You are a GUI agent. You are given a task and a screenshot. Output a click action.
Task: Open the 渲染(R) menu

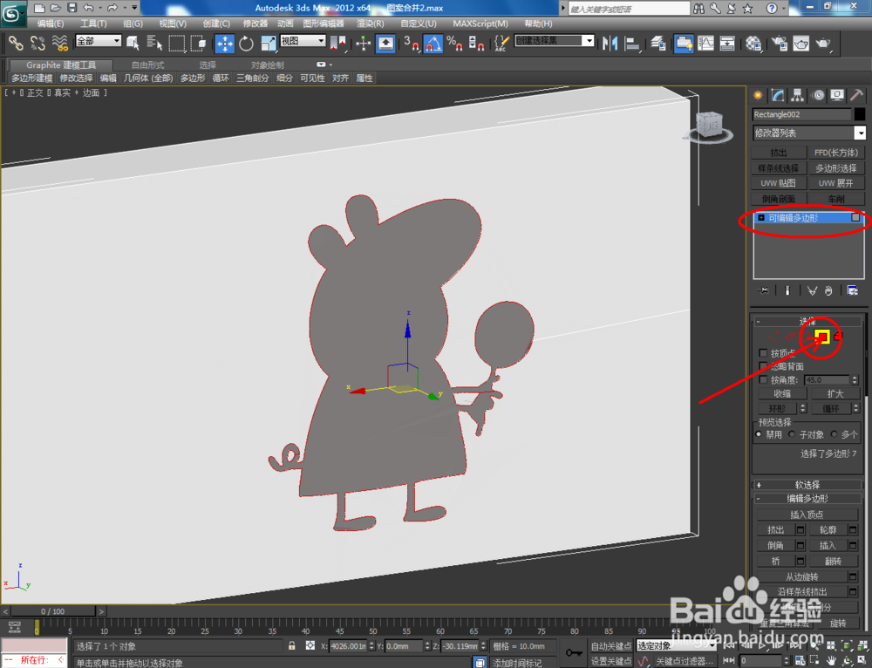click(x=370, y=24)
